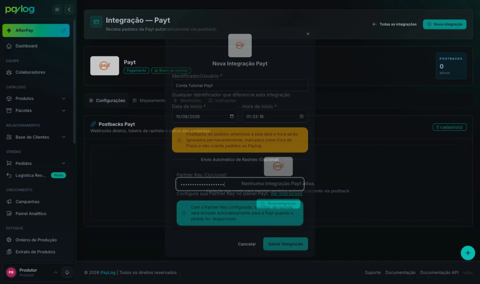The width and height of the screenshot is (480, 284).
Task: Open the Documentação API footer link
Action: [439, 272]
